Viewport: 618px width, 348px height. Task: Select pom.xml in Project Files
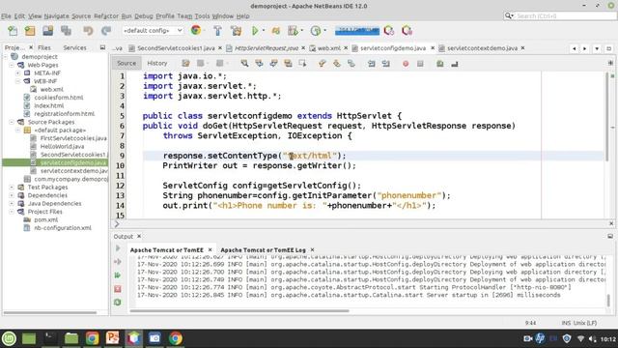point(45,219)
